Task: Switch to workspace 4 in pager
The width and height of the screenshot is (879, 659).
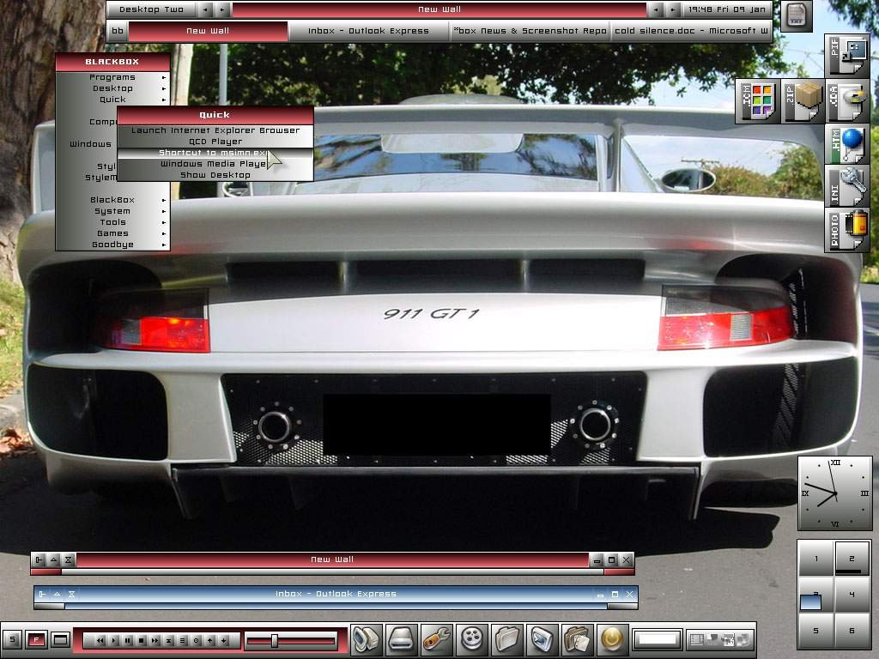Action: click(852, 595)
